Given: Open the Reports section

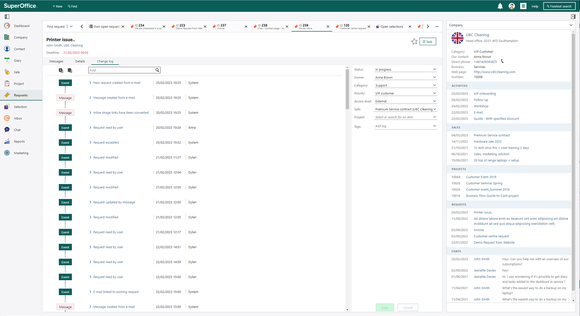Looking at the screenshot, I should pos(19,141).
